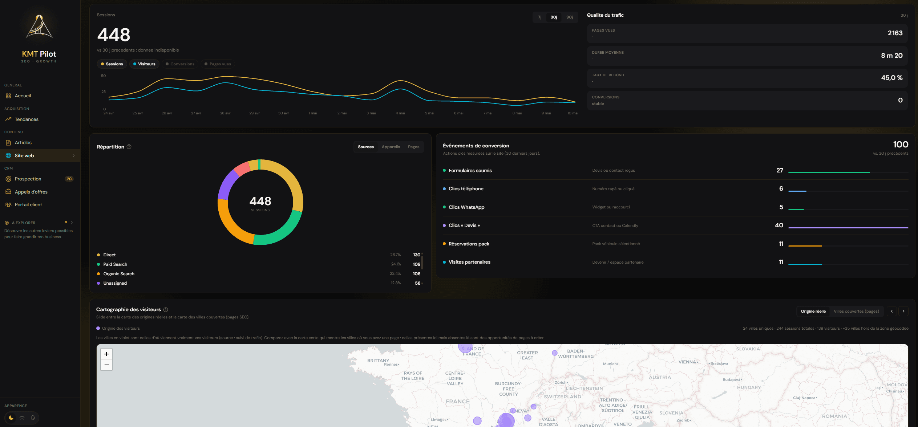
Task: Open Articles in the sidebar
Action: (x=40, y=143)
